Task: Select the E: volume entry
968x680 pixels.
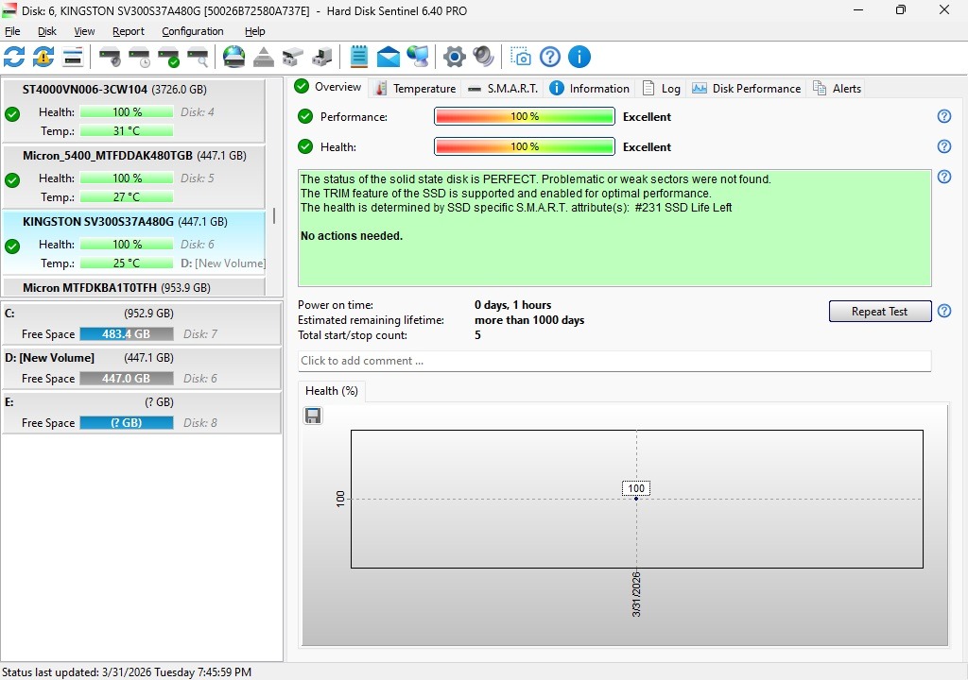Action: 142,412
